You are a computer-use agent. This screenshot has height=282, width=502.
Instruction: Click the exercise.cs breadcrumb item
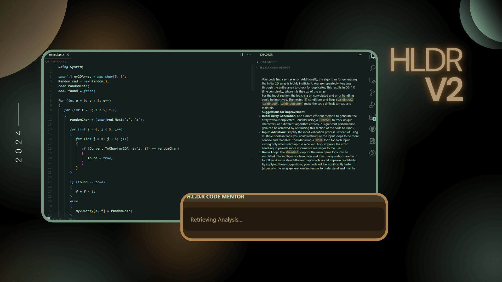click(58, 62)
